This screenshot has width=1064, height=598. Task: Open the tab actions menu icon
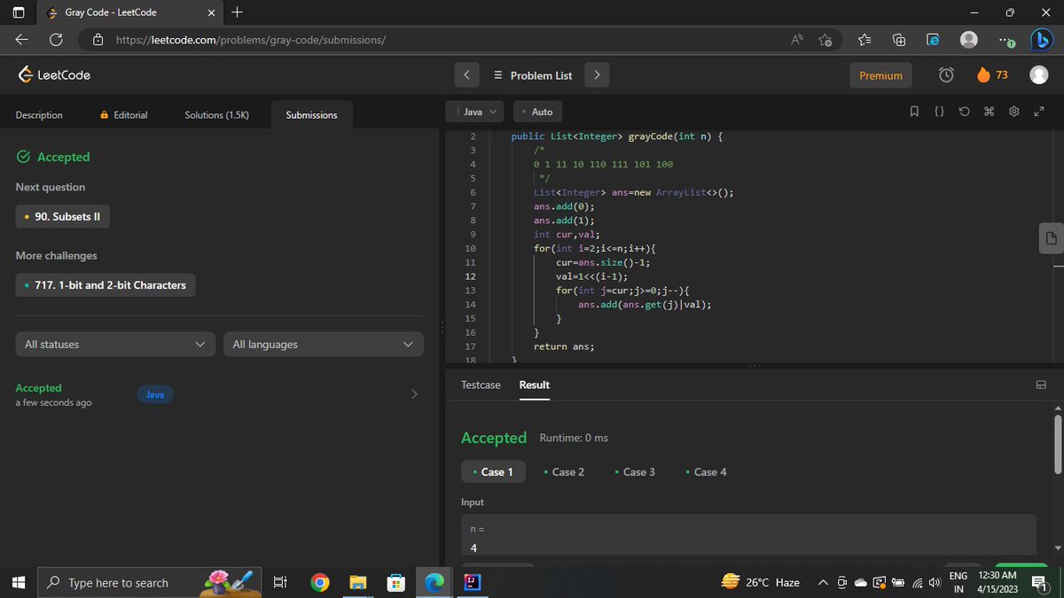pyautogui.click(x=19, y=12)
